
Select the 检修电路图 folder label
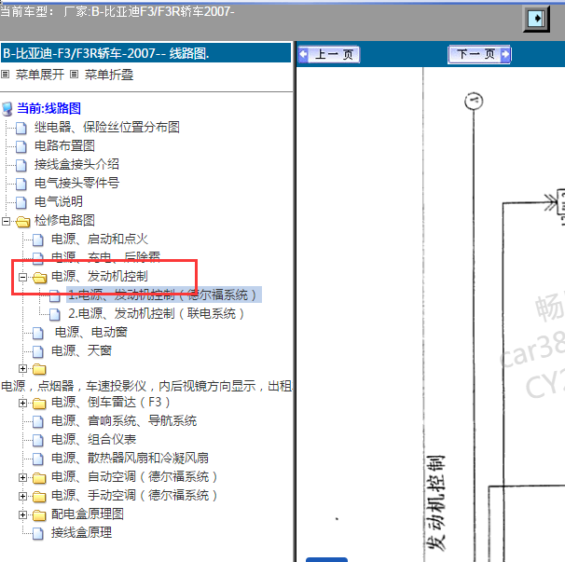point(64,220)
